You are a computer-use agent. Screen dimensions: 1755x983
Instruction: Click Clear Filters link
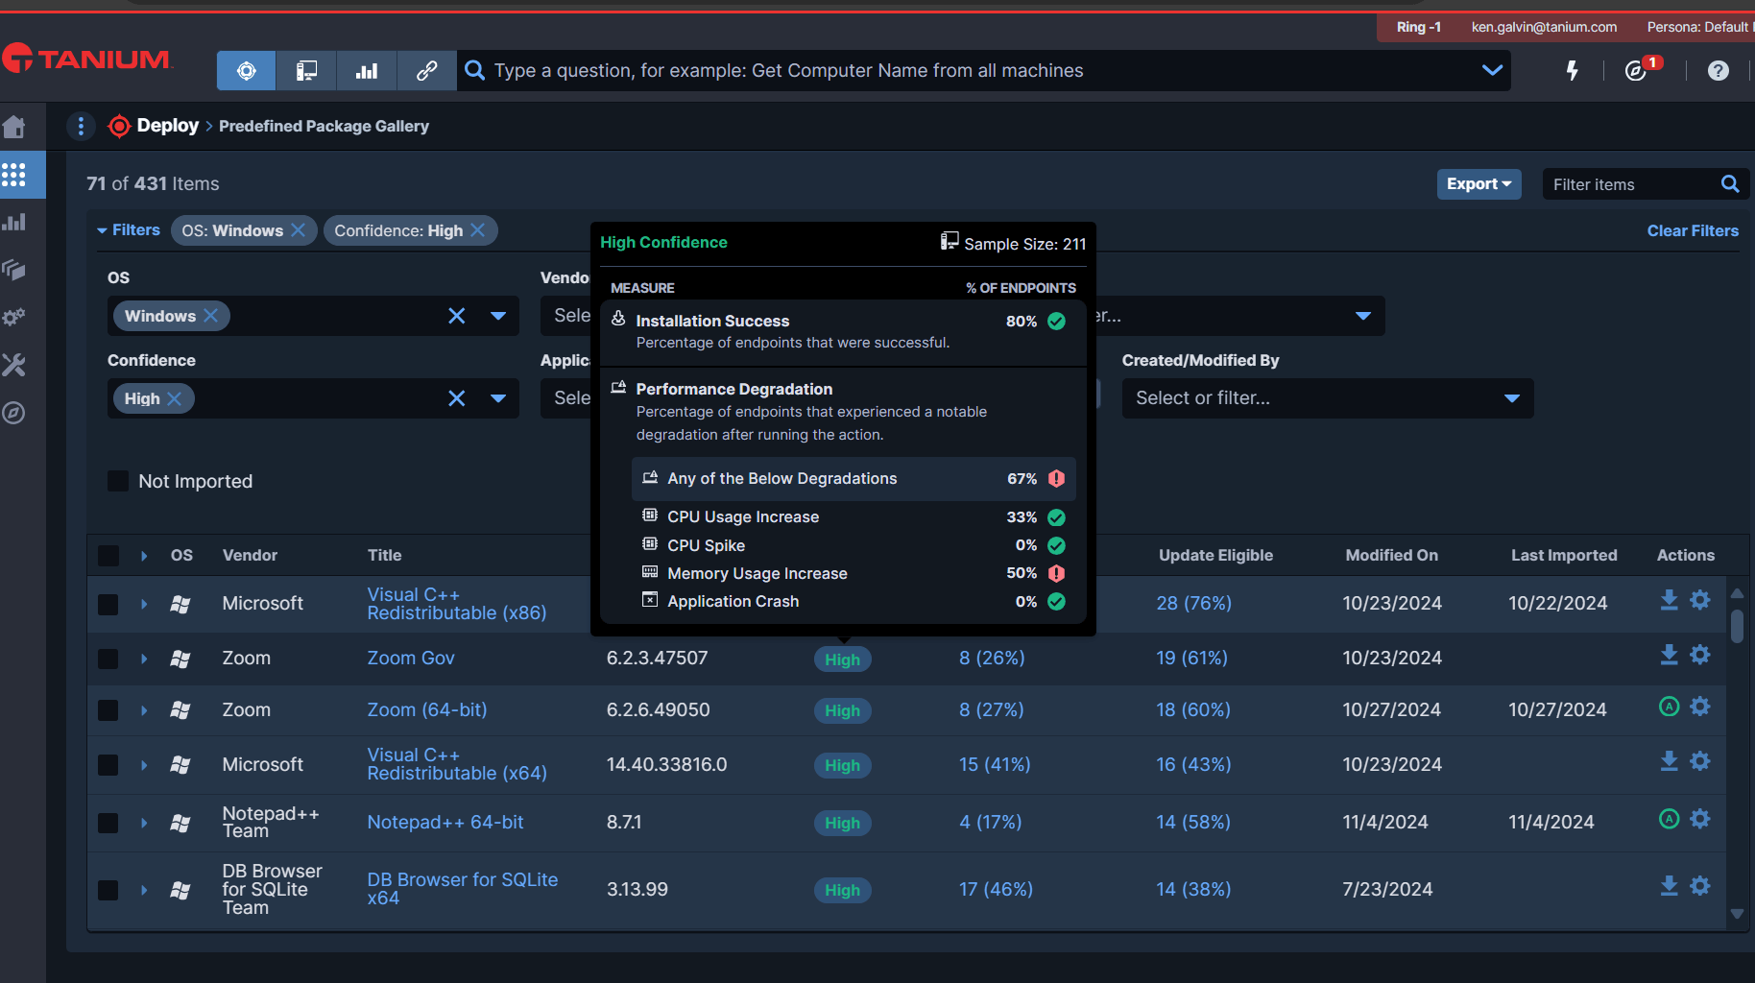1693,230
